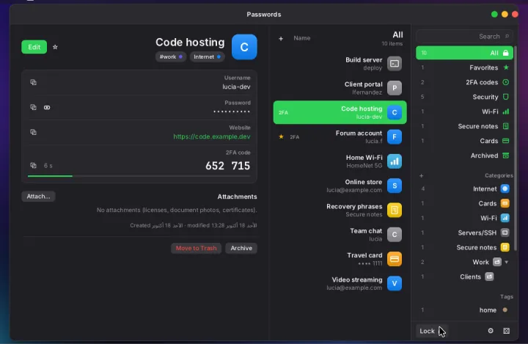Click the green window control button
528x344 pixels.
click(494, 14)
